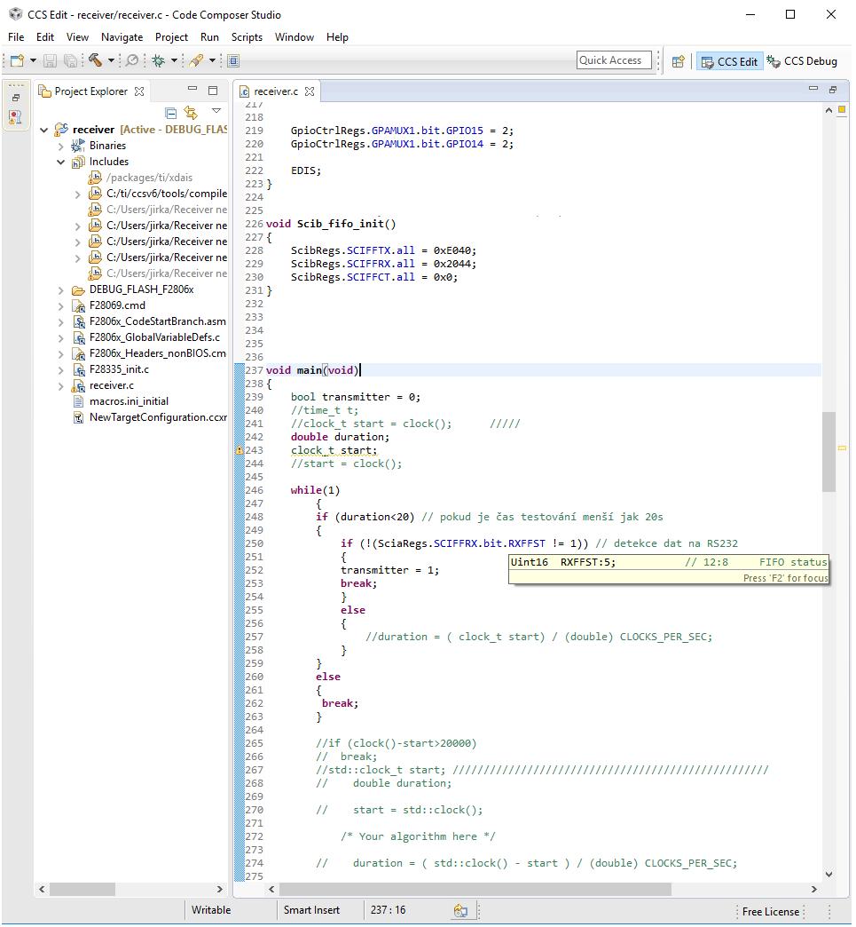Maximize the Project Explorer panel
Image resolution: width=856 pixels, height=927 pixels.
[213, 91]
